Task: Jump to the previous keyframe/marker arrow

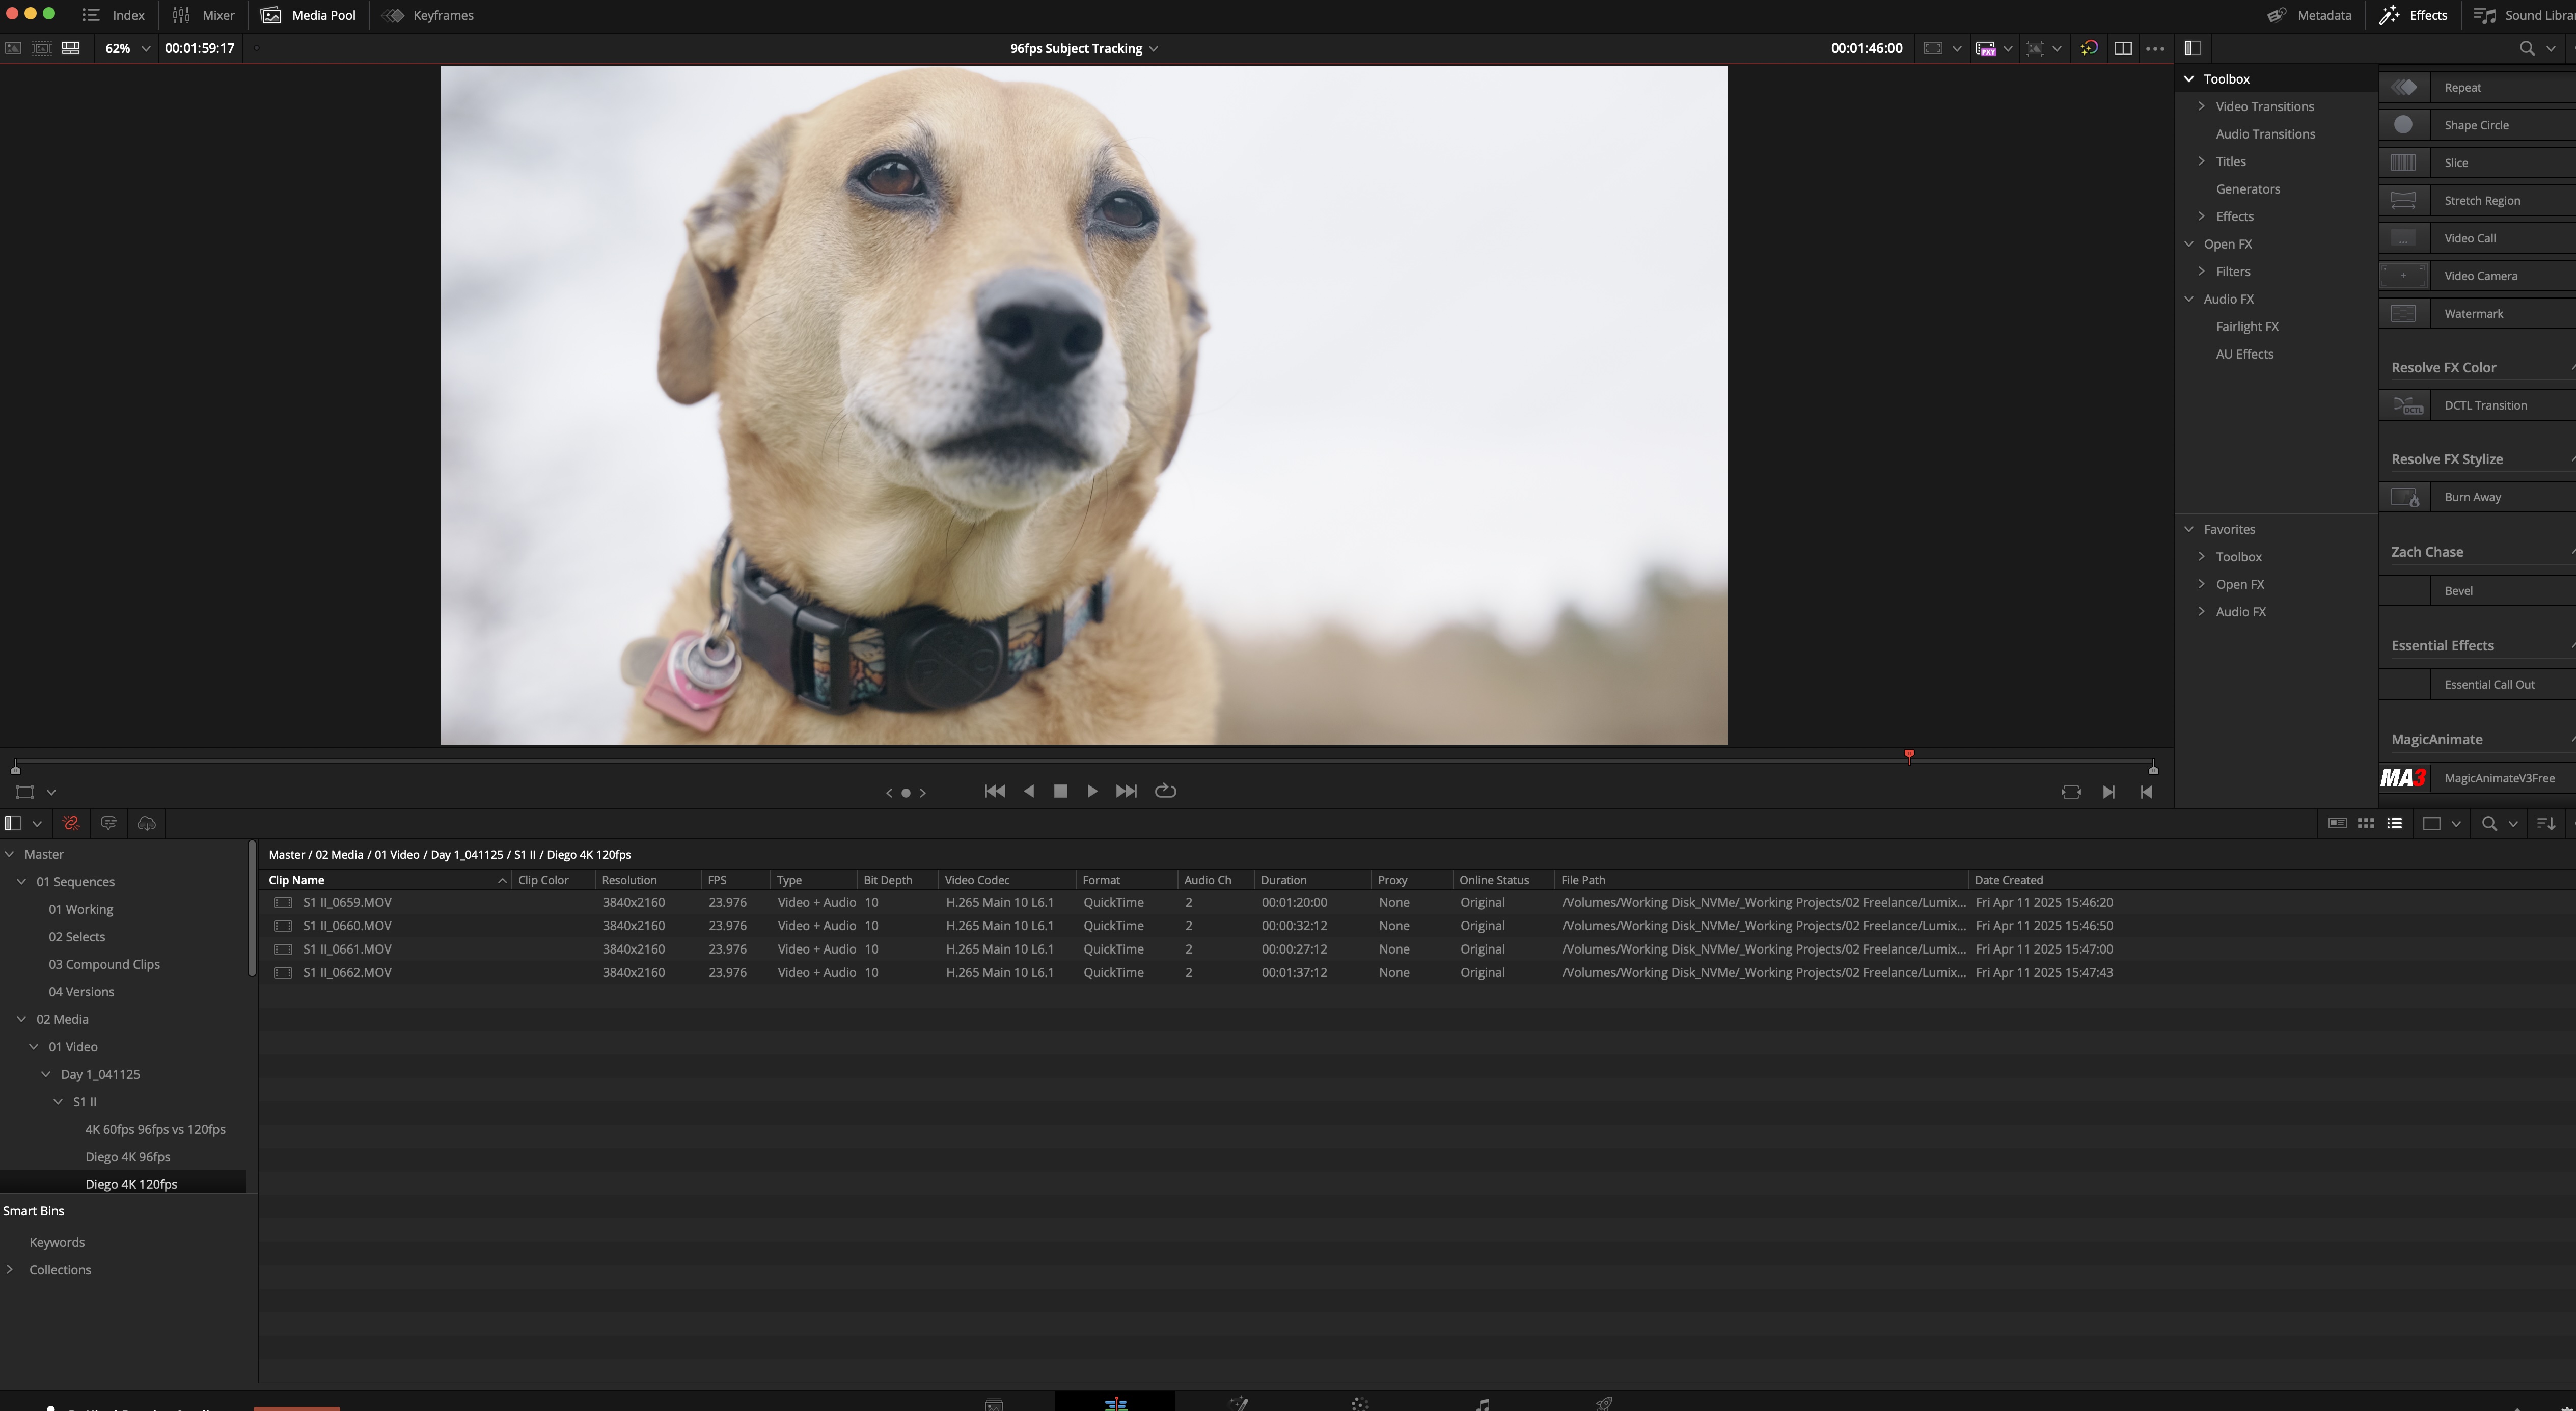Action: [x=889, y=793]
